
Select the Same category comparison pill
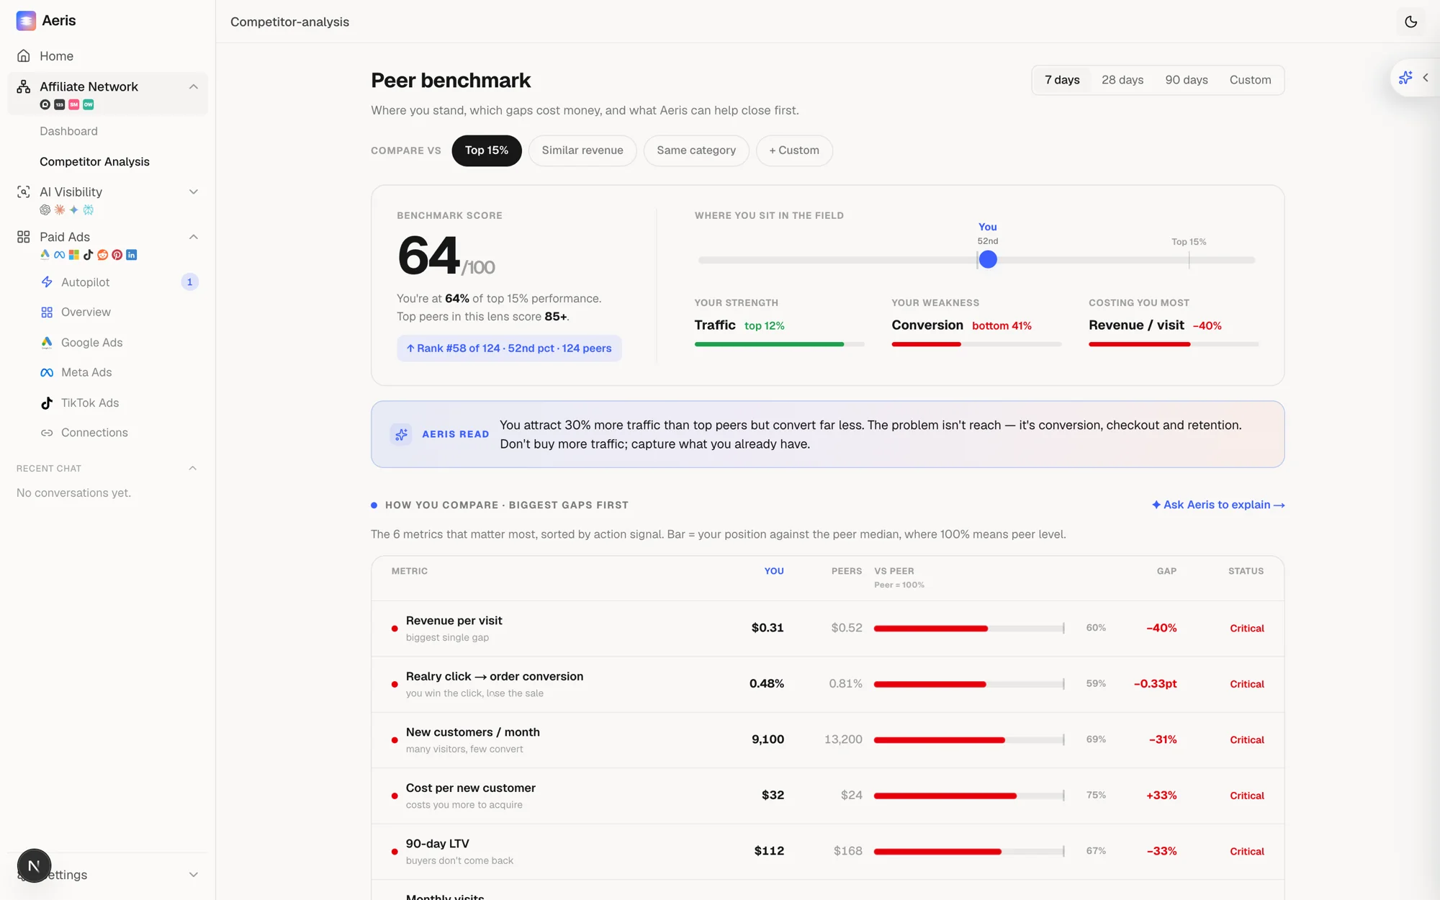pos(696,150)
